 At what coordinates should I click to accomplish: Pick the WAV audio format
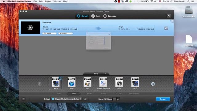click(87, 82)
